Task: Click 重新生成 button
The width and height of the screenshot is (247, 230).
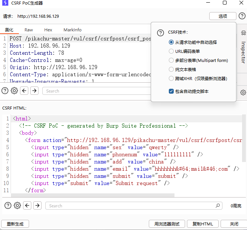Action: pos(15,224)
